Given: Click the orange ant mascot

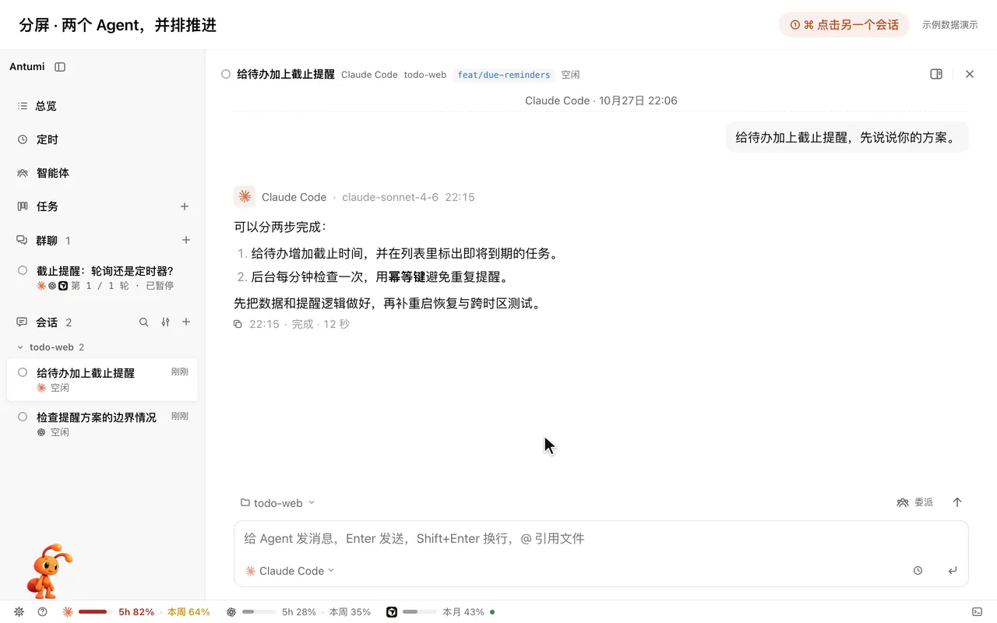Looking at the screenshot, I should (50, 571).
